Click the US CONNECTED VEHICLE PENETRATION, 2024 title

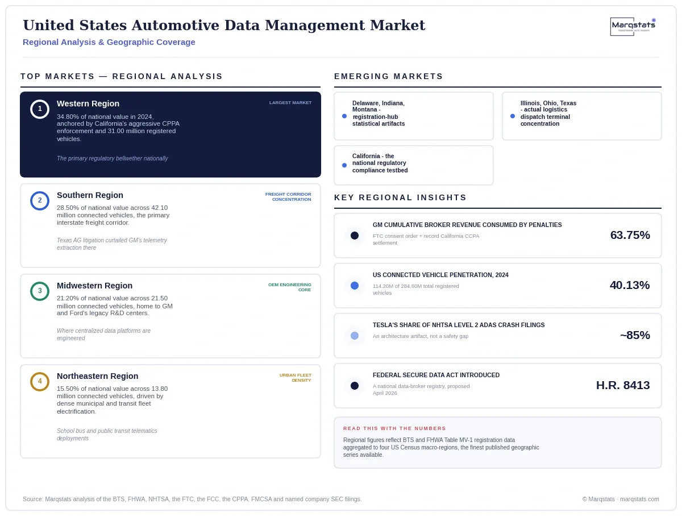click(x=440, y=275)
